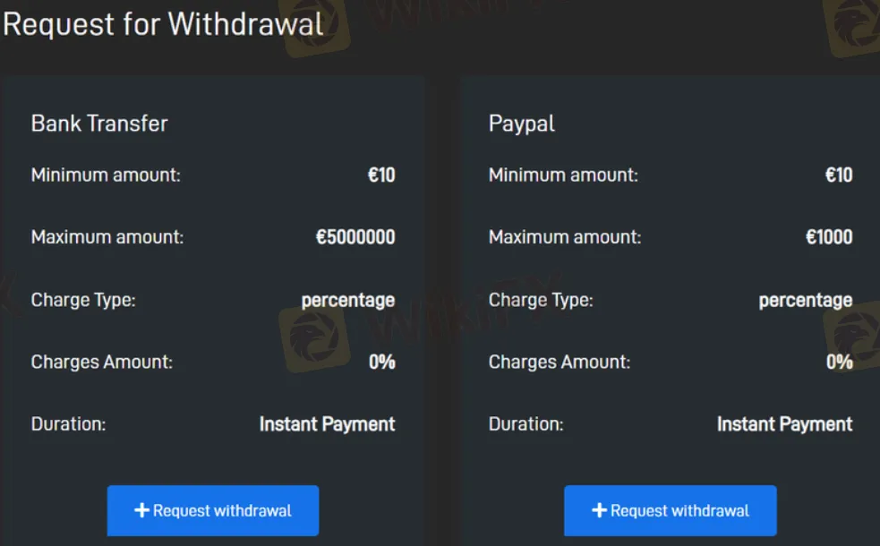Viewport: 880px width, 546px height.
Task: Click the eagle watermark logo in Bank Transfer card
Action: tap(314, 338)
